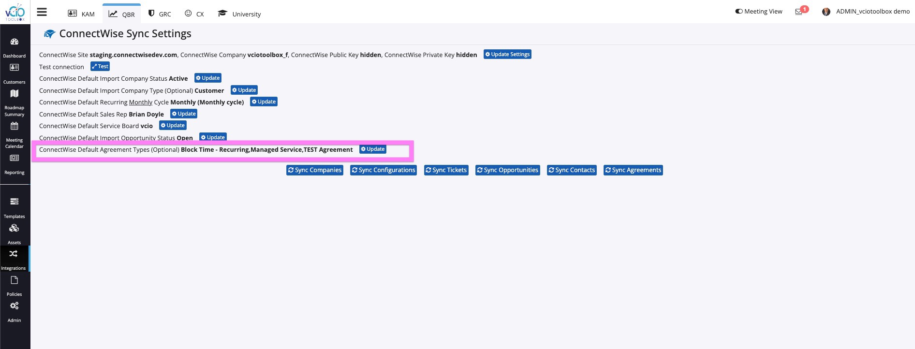Image resolution: width=915 pixels, height=349 pixels.
Task: Switch to the KAM tab
Action: tap(81, 14)
